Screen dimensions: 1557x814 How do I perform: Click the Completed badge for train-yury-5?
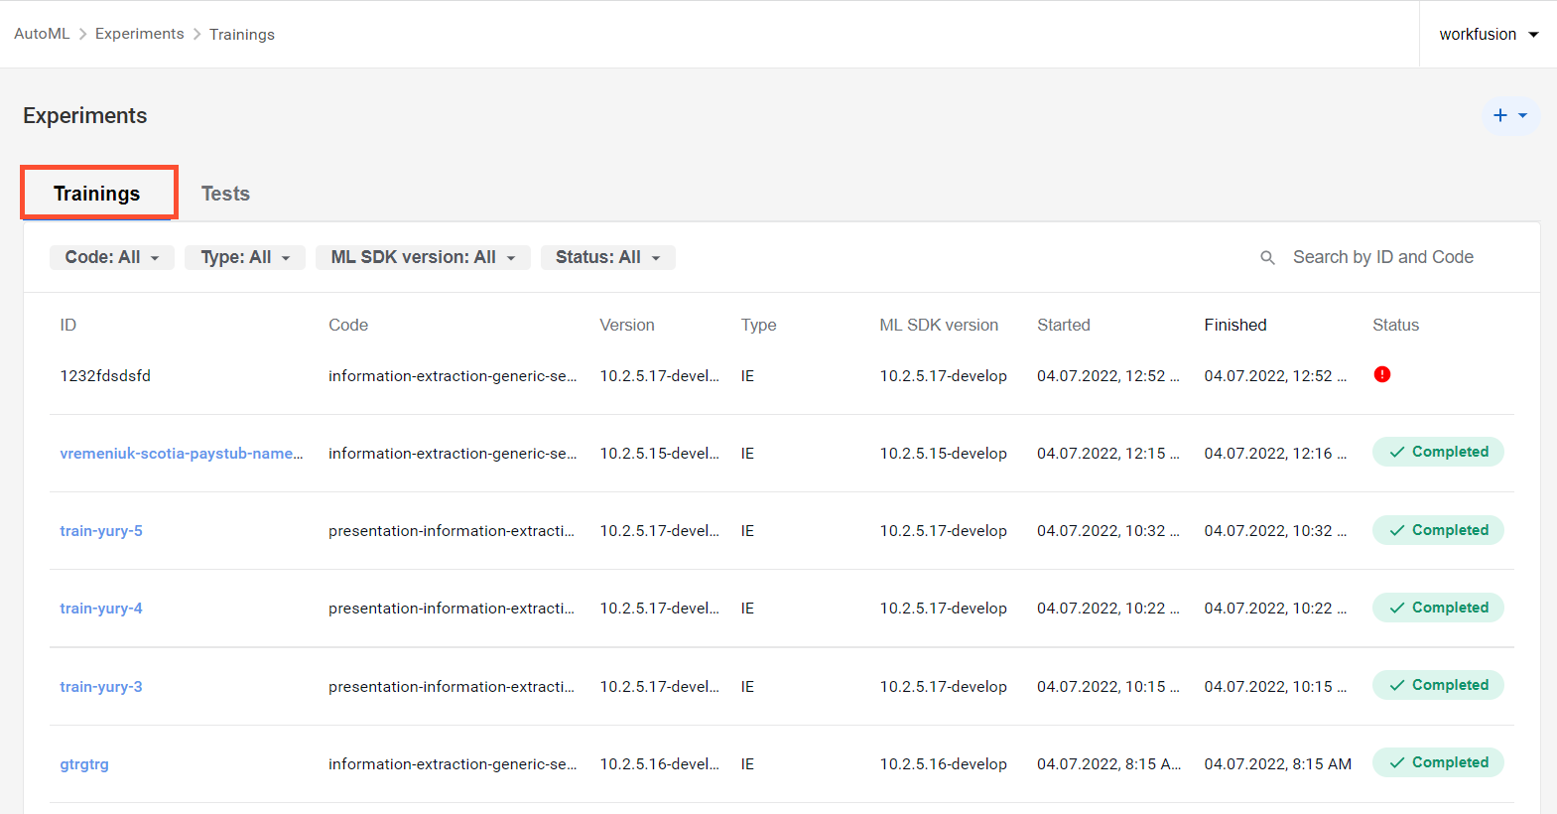pos(1438,530)
